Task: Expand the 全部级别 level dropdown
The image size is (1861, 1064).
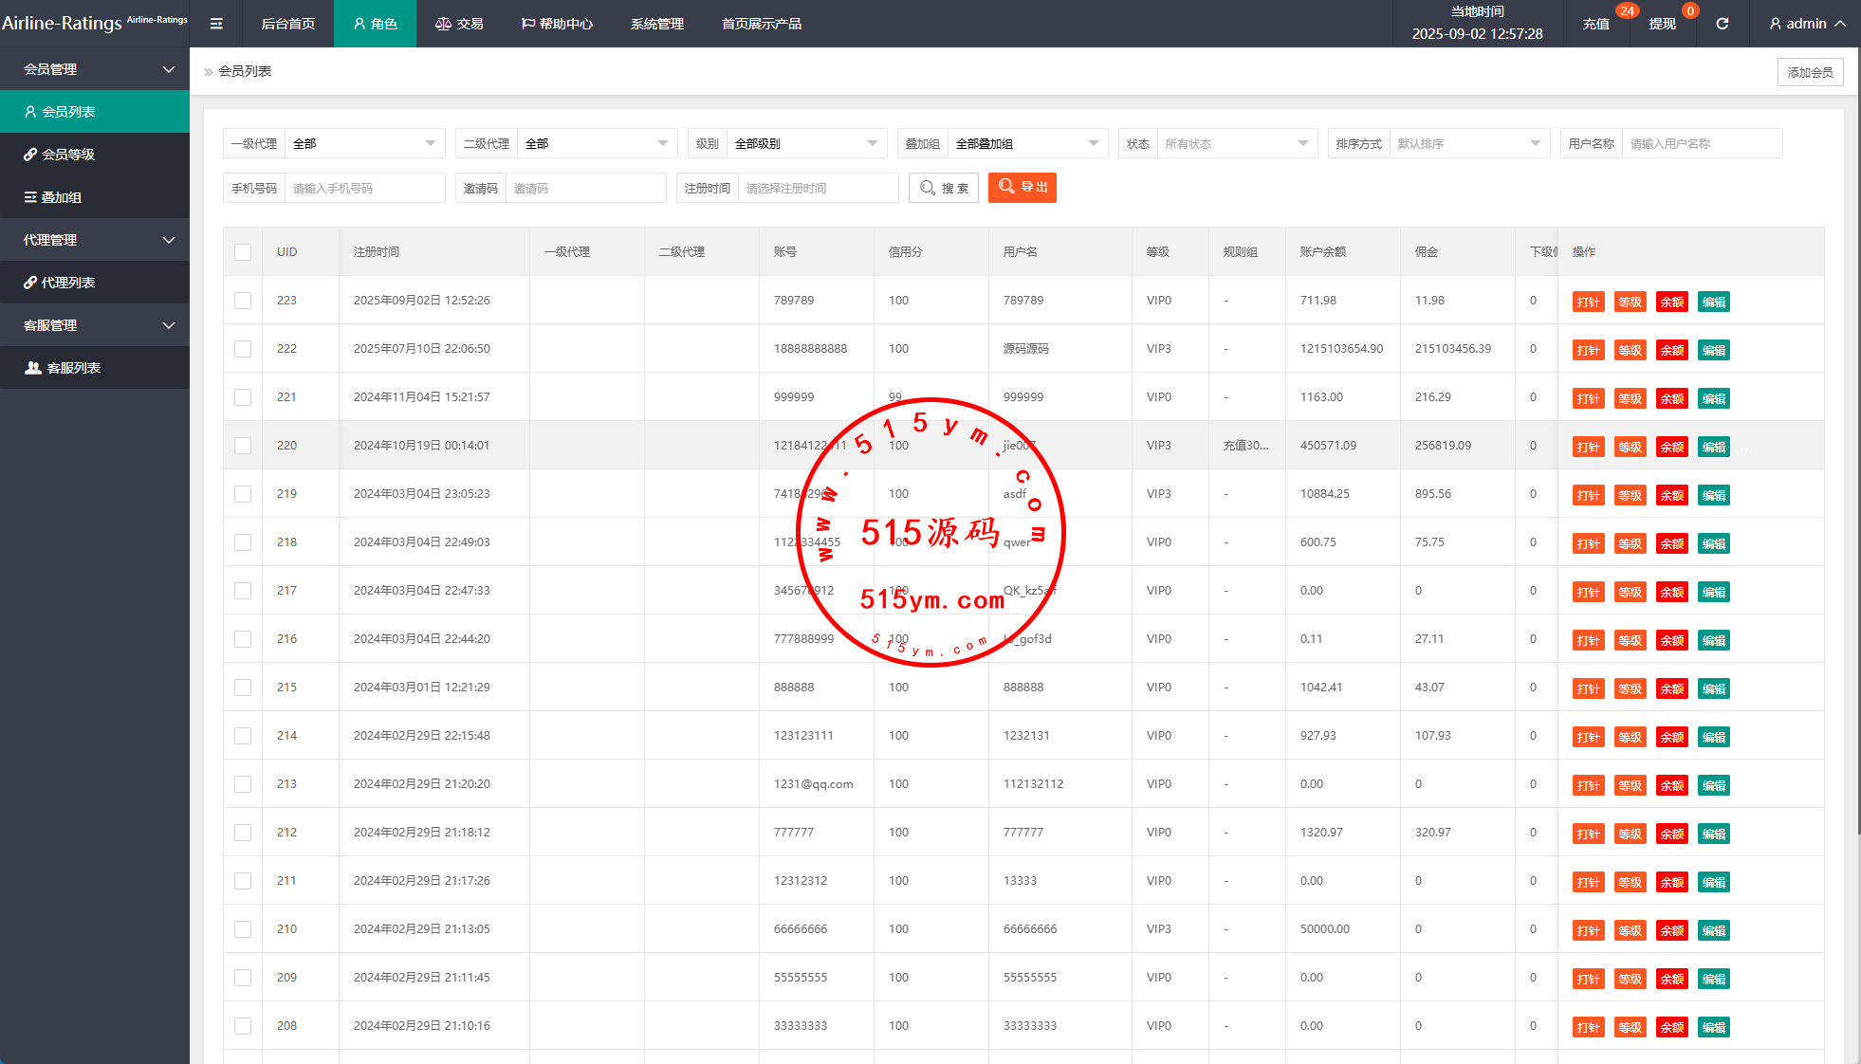Action: click(805, 144)
